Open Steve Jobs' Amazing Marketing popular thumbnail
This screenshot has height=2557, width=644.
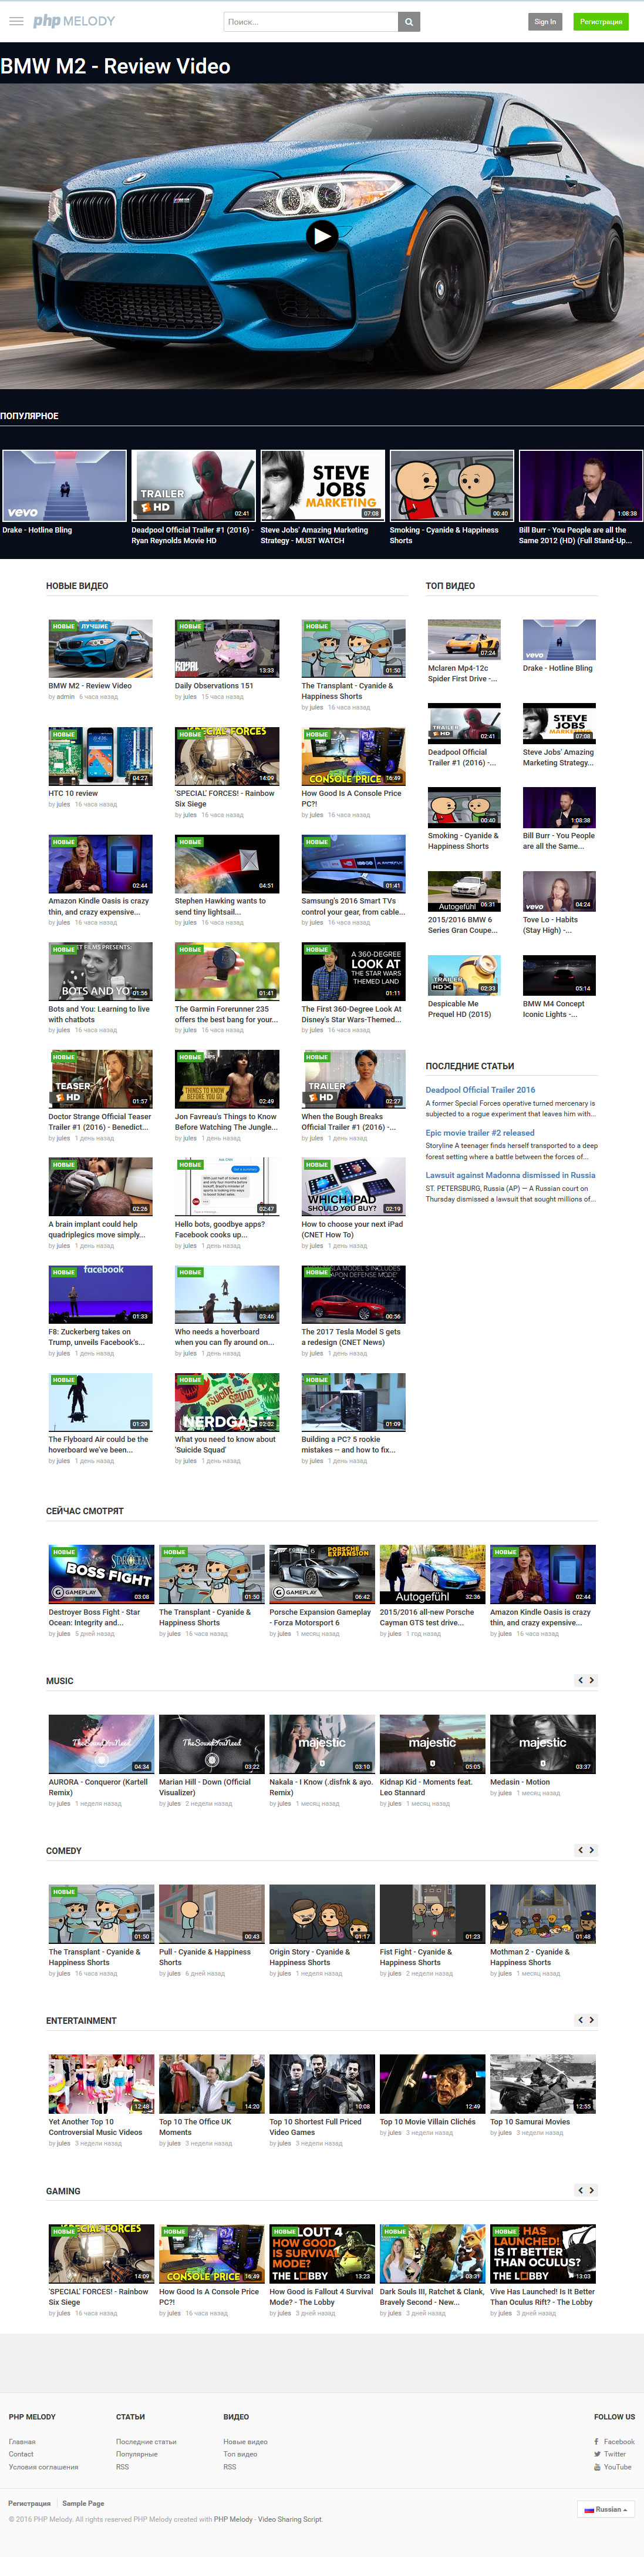coord(322,486)
